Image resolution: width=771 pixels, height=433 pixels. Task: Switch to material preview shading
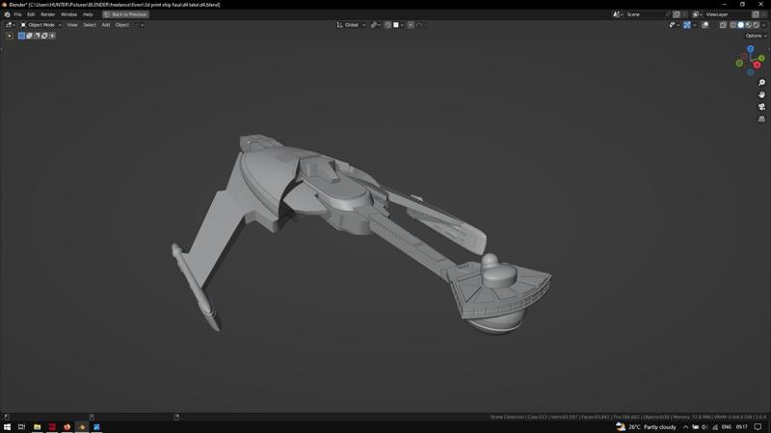pyautogui.click(x=749, y=25)
